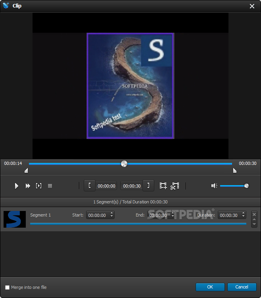The height and width of the screenshot is (298, 261).
Task: Click the new segment film icon
Action: coord(163,186)
